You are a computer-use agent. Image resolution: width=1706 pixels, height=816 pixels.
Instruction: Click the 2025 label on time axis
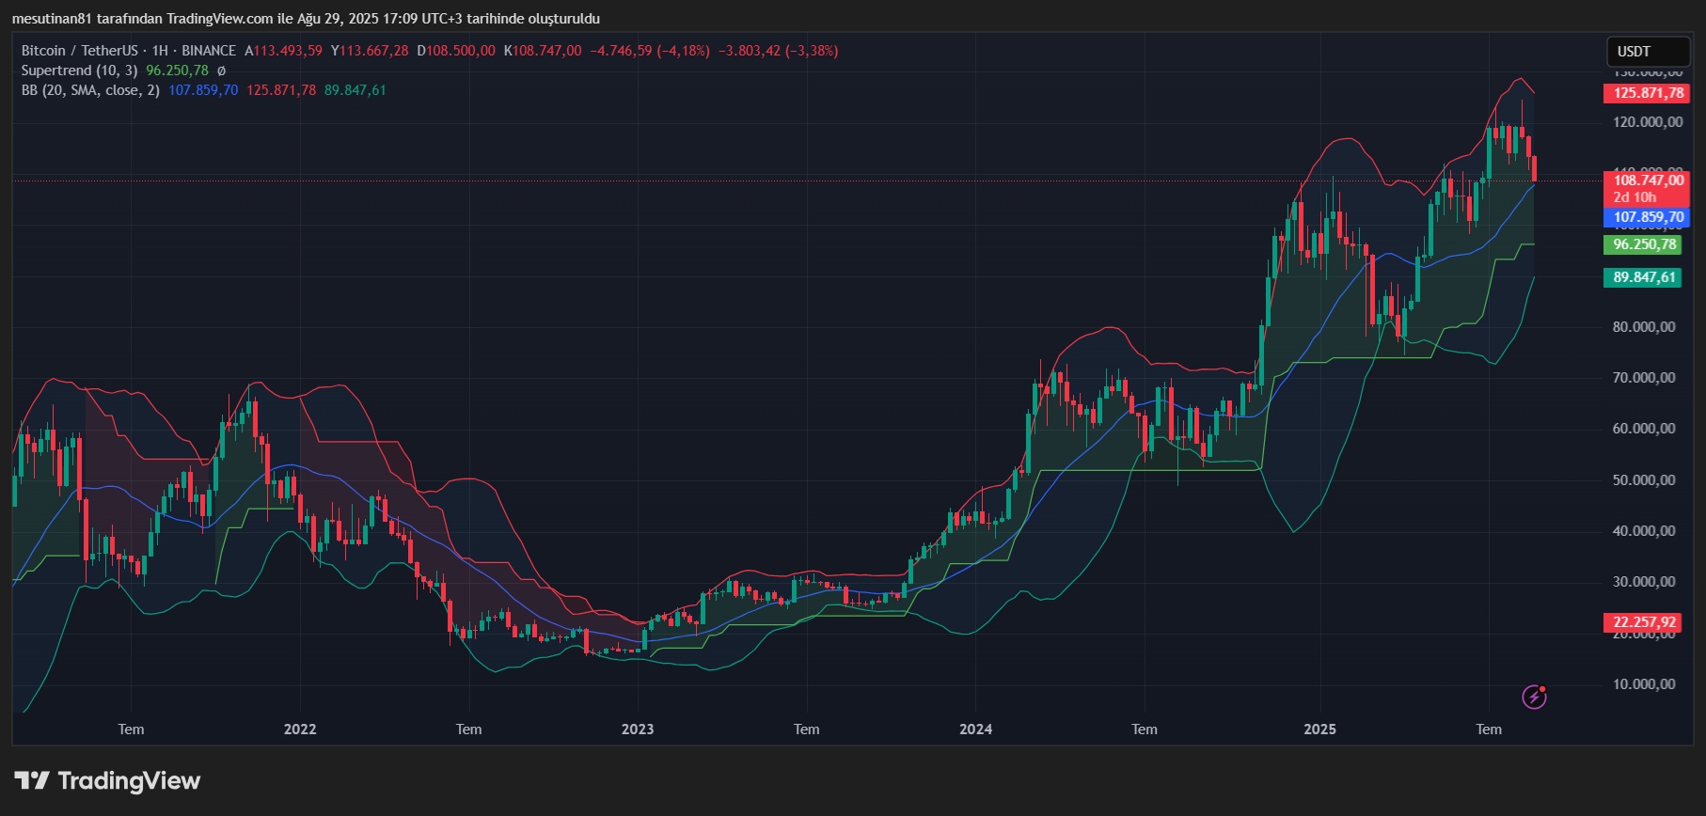(x=1319, y=730)
